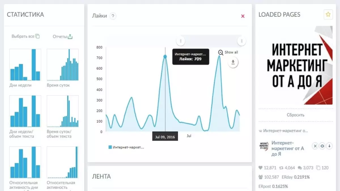Toggle the Интернет-маркет... legend series
The width and height of the screenshot is (340, 191).
click(x=126, y=147)
